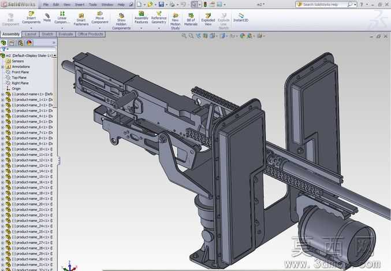
Task: Open the View menu
Action: [x=67, y=5]
